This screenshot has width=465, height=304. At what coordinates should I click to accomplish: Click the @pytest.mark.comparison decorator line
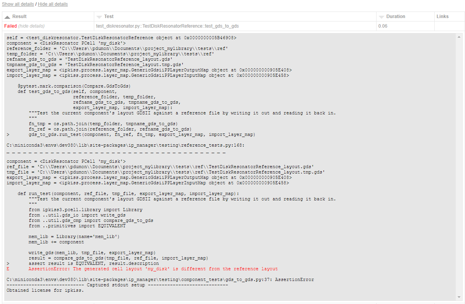(x=74, y=86)
